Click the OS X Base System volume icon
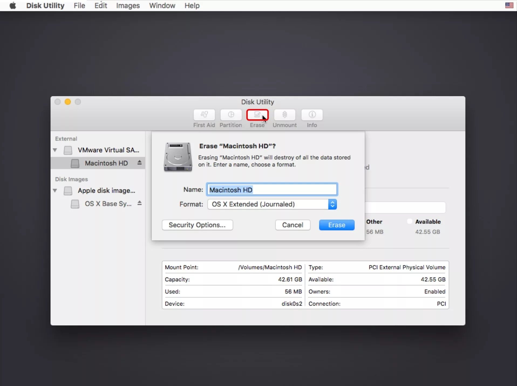 coord(75,204)
